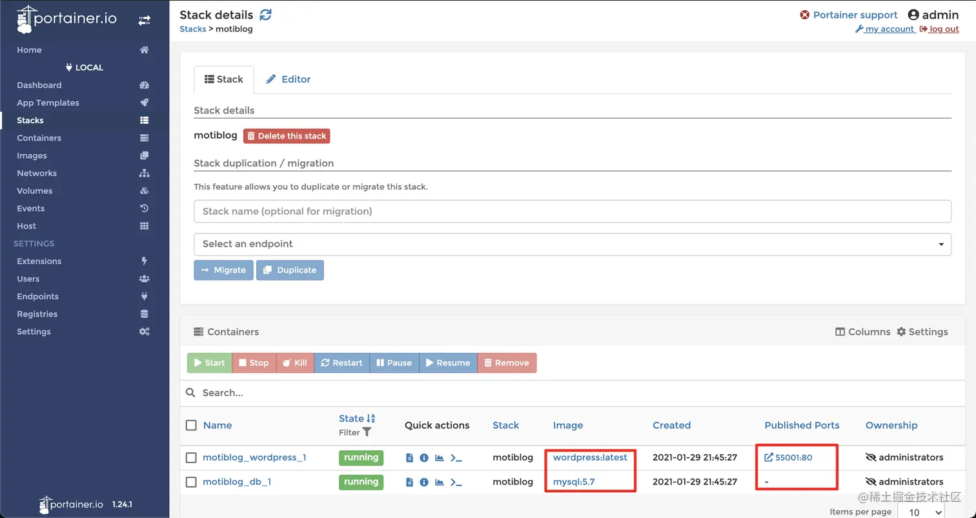Click the Migrate button
This screenshot has height=518, width=976.
pos(223,270)
